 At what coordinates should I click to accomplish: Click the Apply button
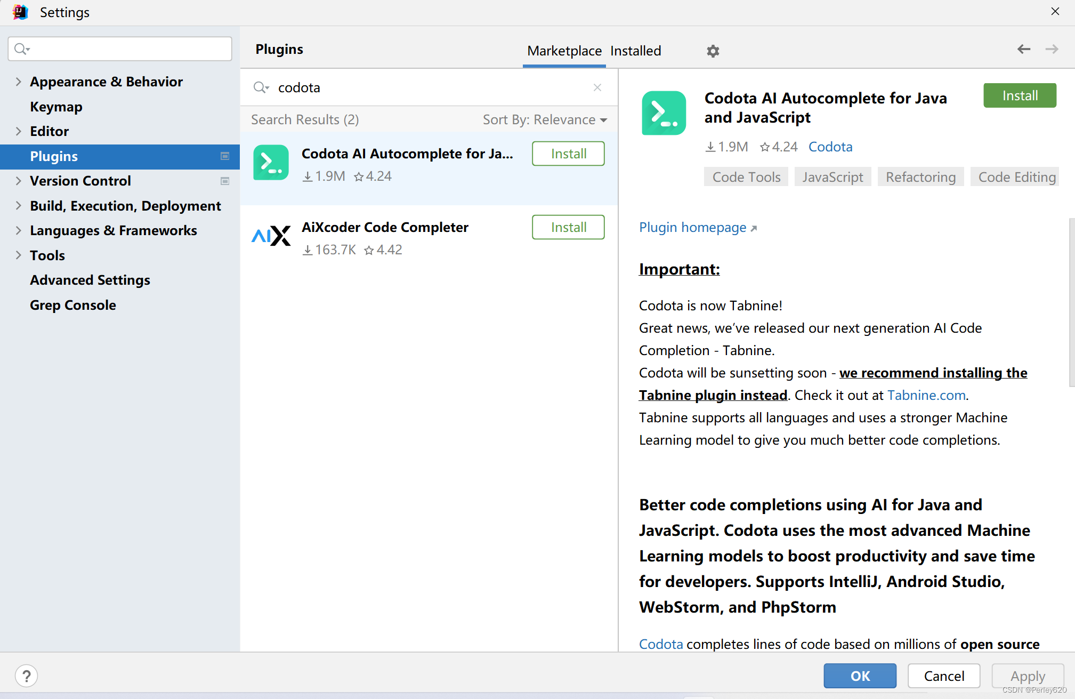(x=1028, y=676)
